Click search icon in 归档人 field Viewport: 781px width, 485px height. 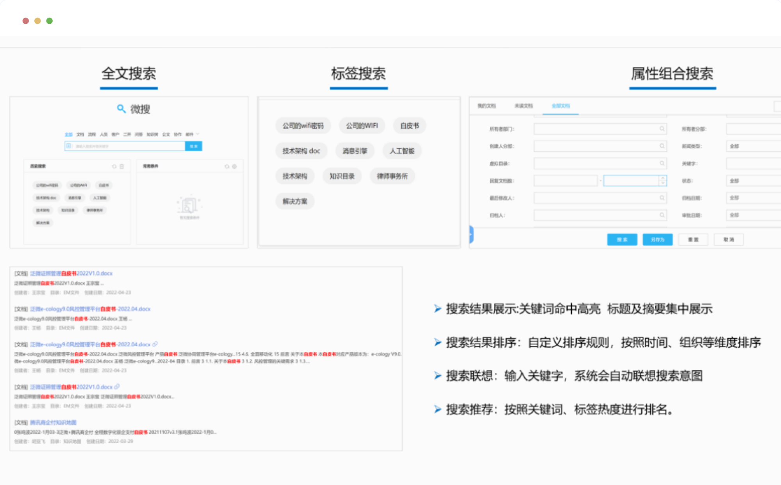pyautogui.click(x=662, y=215)
